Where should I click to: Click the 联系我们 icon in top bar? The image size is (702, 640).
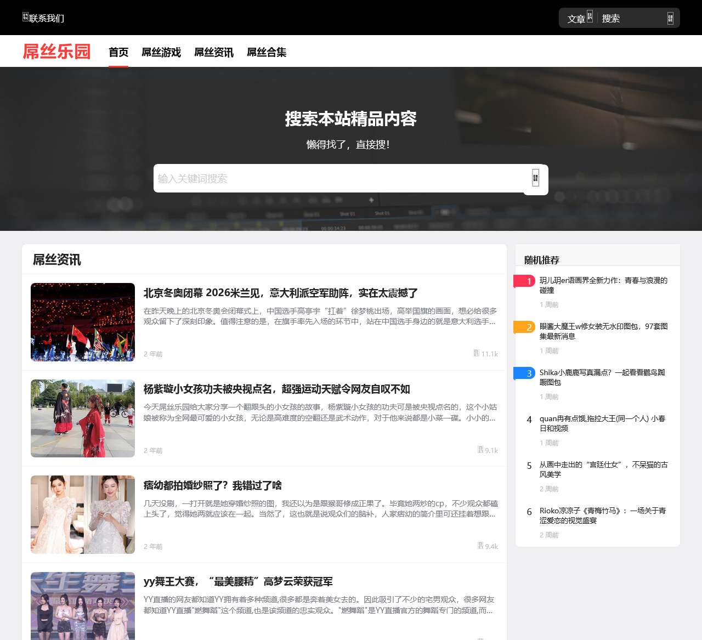[25, 17]
